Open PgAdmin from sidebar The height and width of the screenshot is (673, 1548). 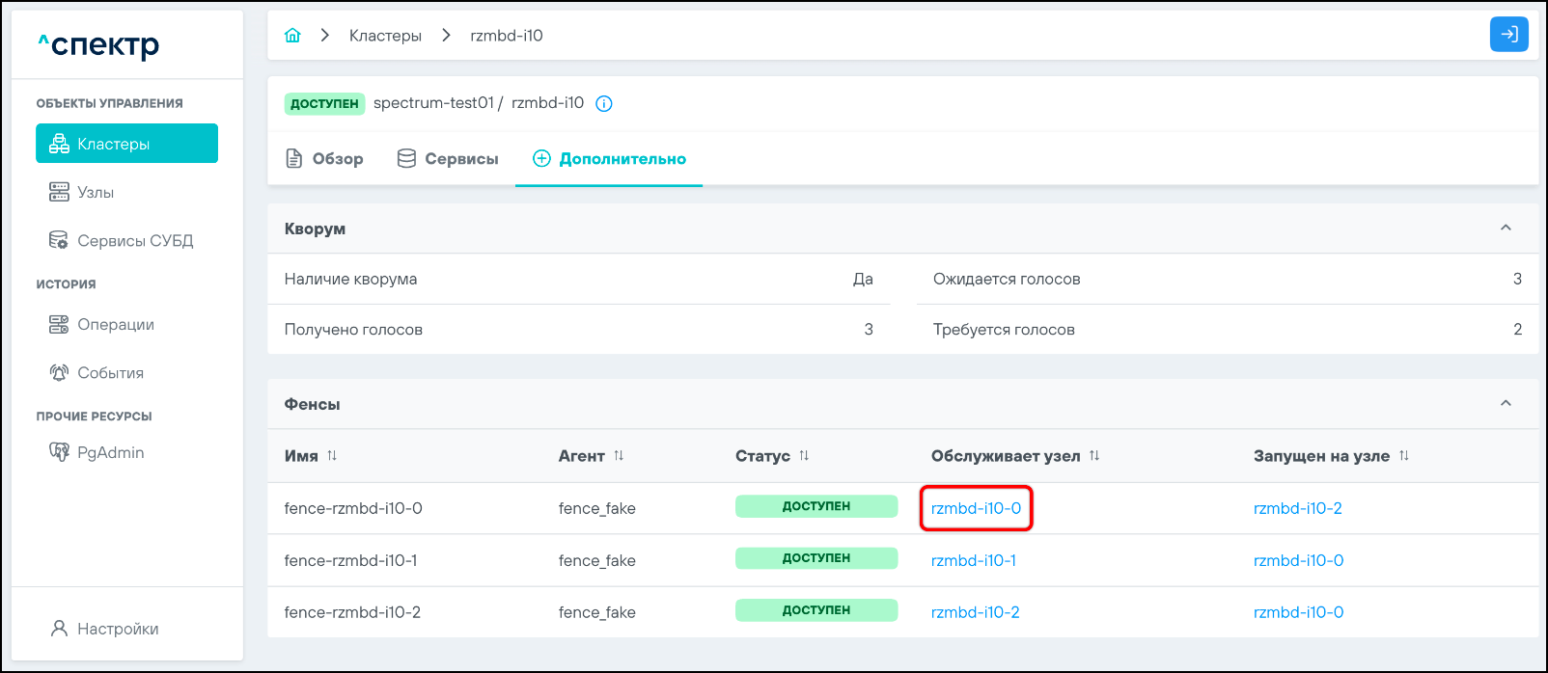coord(110,453)
